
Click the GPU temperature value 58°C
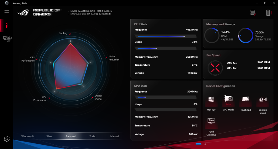point(195,126)
